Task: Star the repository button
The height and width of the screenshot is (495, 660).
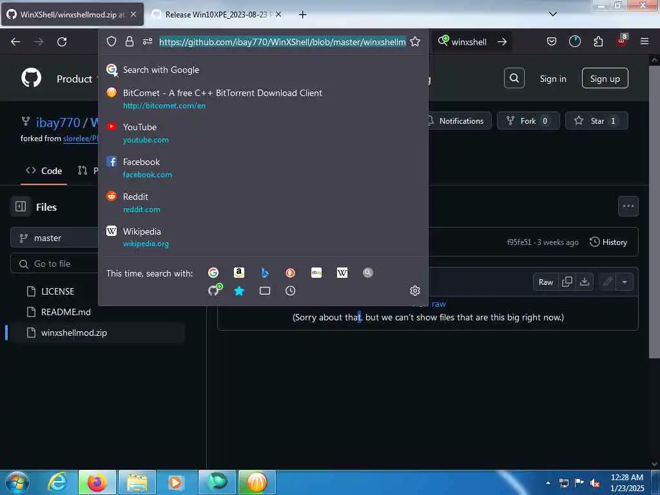Action: 596,121
